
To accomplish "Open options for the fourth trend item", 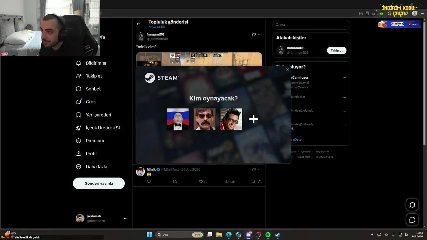I will coord(344,125).
